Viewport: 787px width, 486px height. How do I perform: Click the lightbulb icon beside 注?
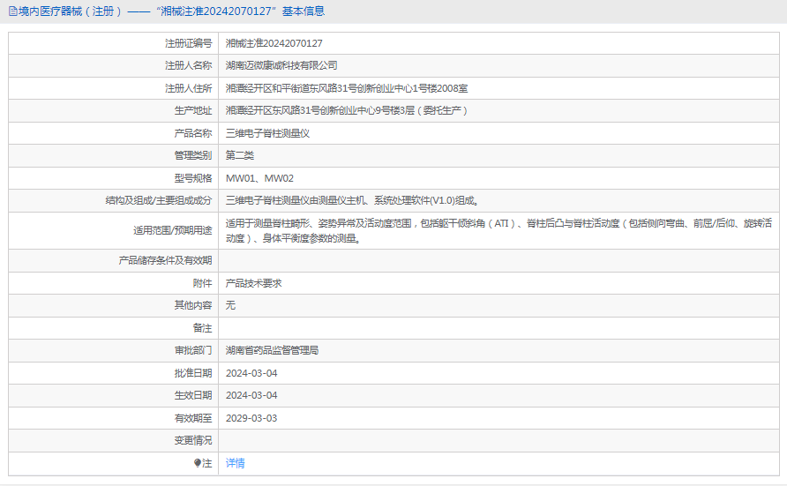point(198,463)
